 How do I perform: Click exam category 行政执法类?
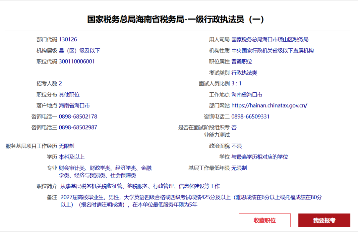point(244,73)
